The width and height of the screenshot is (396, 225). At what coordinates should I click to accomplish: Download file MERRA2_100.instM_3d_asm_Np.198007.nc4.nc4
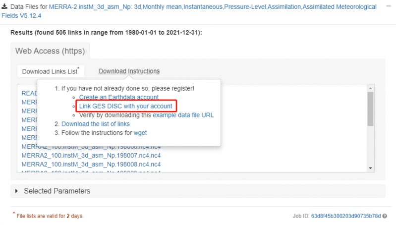(91, 155)
